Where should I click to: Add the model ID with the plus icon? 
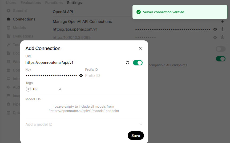tap(141, 124)
